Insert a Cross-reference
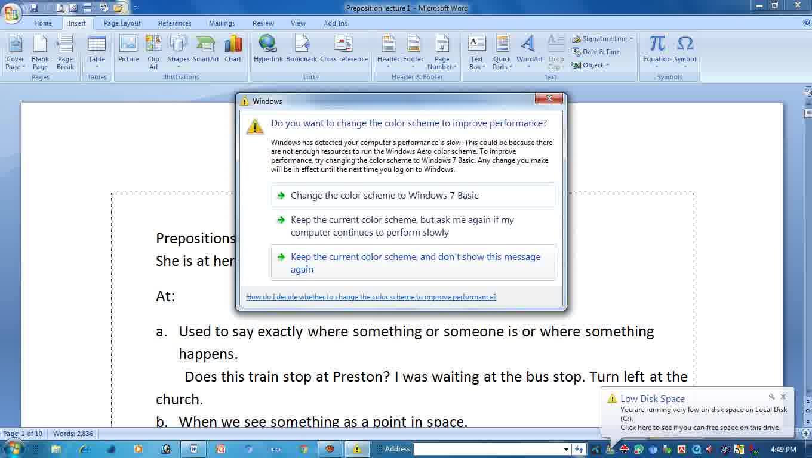Screen dimensions: 812x458 [x=344, y=49]
